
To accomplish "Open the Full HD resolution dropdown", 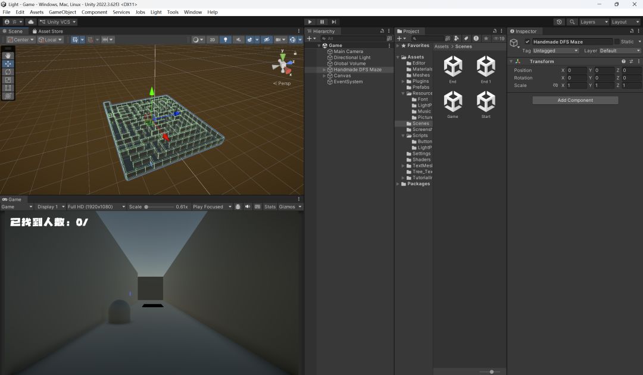I will (x=96, y=207).
